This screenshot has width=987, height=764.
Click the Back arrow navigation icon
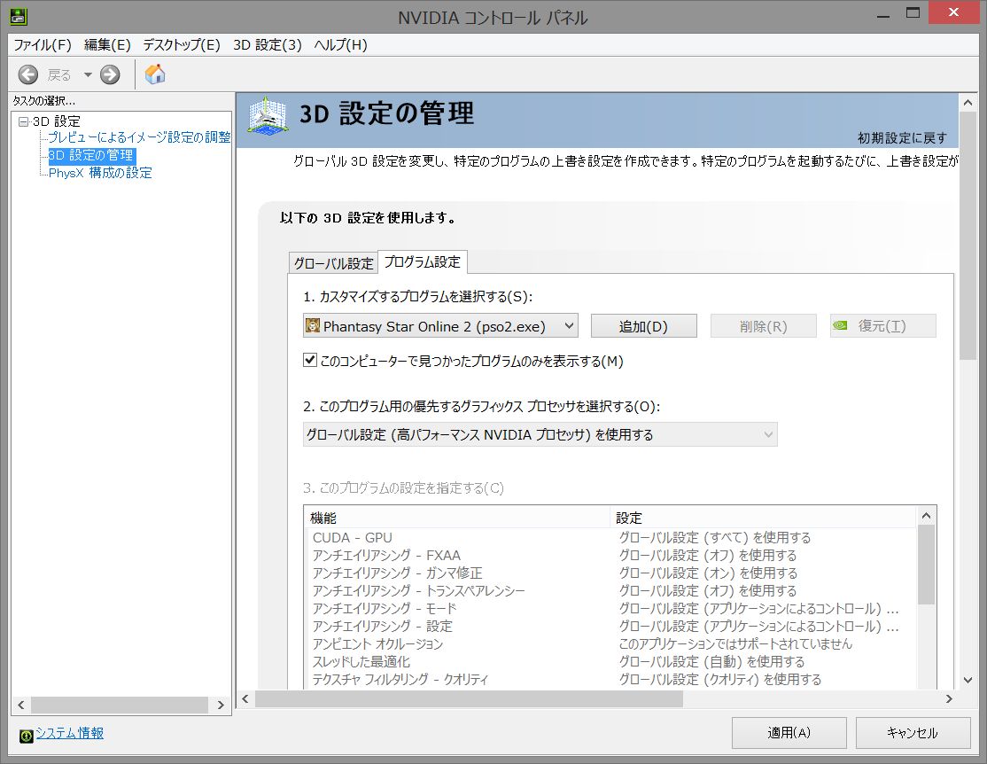click(27, 75)
